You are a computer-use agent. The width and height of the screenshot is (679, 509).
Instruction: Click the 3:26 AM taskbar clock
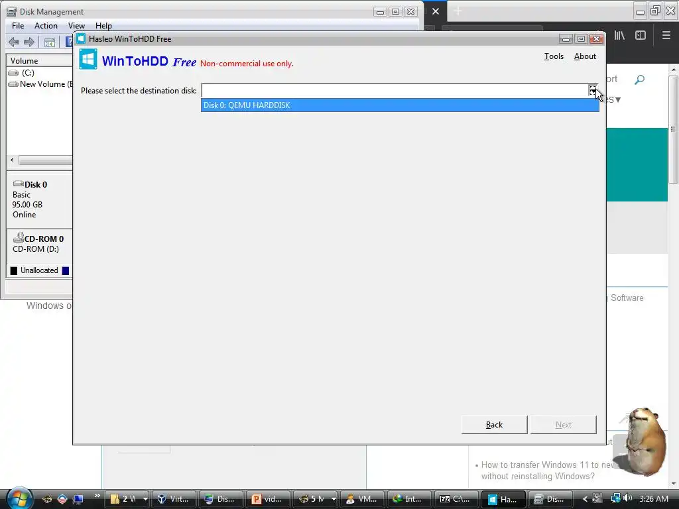pos(653,498)
